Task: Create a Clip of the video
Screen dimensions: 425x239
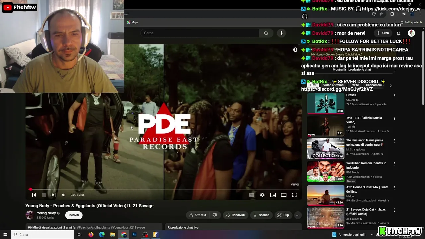Action: tap(283, 215)
